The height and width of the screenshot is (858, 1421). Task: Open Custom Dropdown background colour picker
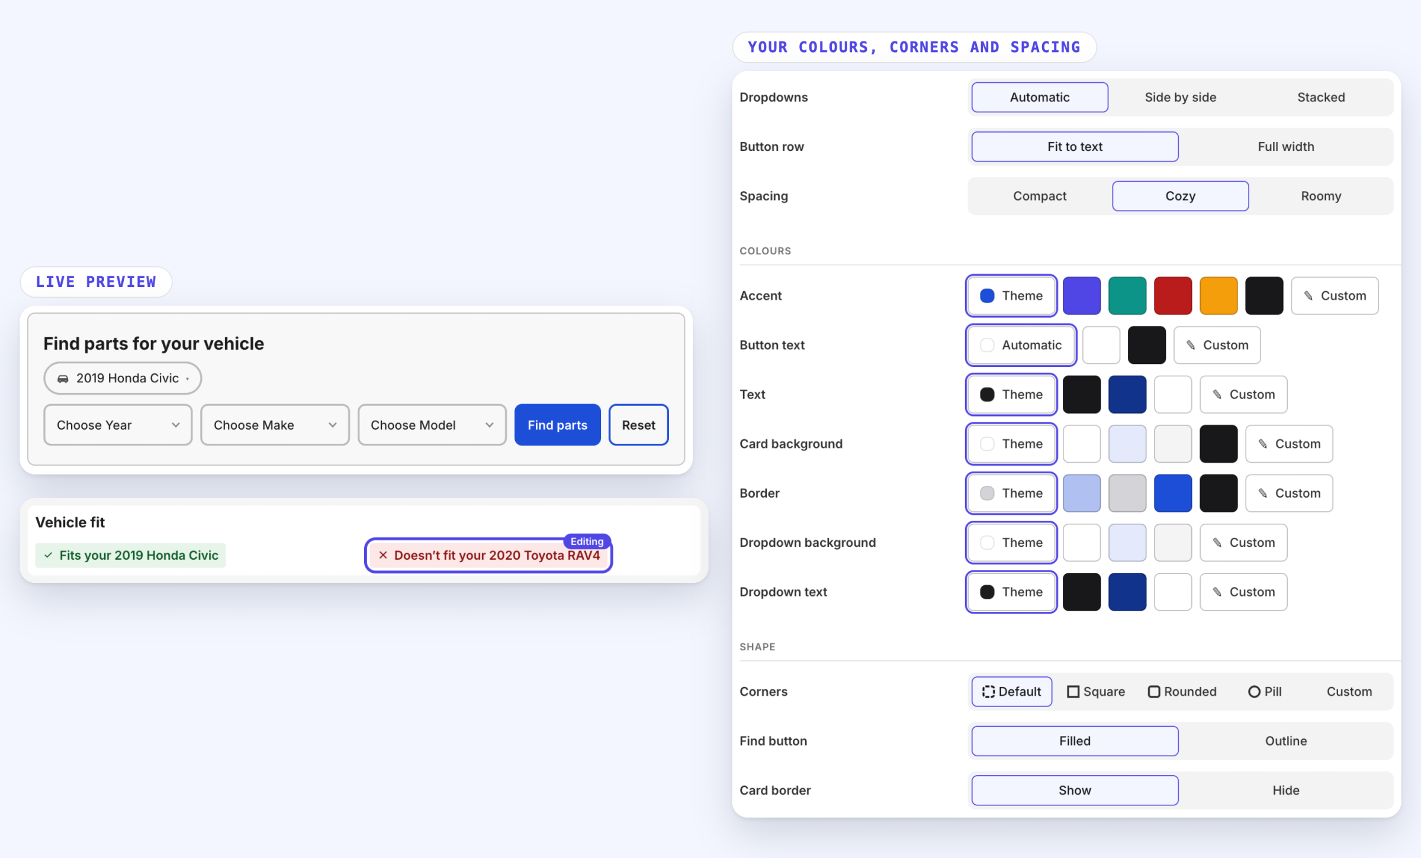[1243, 543]
